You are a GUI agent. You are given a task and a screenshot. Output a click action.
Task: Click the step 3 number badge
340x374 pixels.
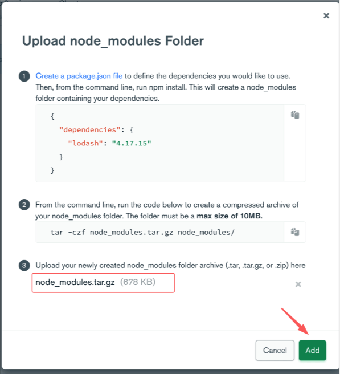point(24,265)
